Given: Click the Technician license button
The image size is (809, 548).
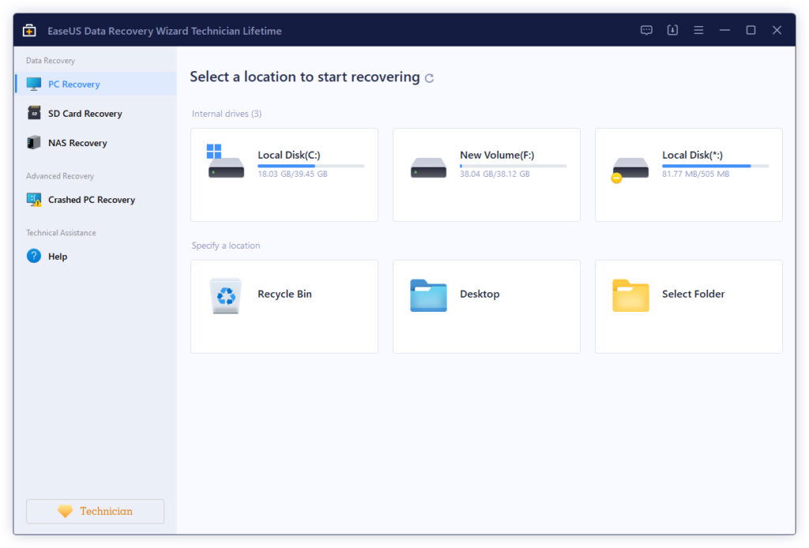Looking at the screenshot, I should (x=96, y=512).
